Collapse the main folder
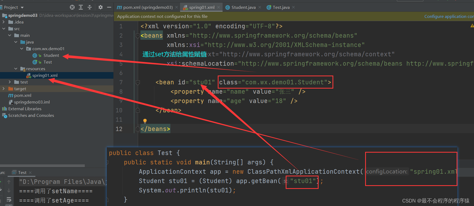The width and height of the screenshot is (474, 206). 10,35
